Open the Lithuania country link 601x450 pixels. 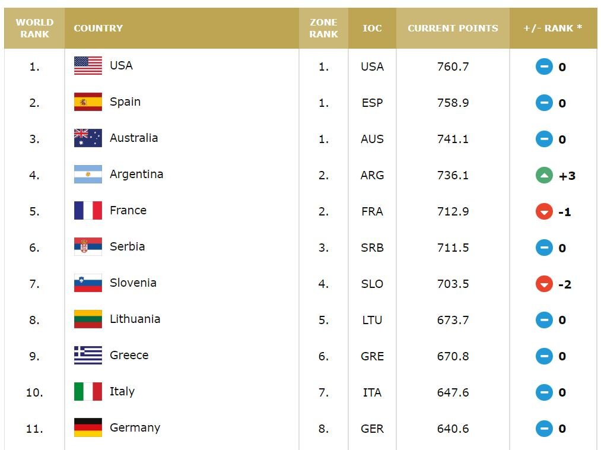click(x=135, y=319)
